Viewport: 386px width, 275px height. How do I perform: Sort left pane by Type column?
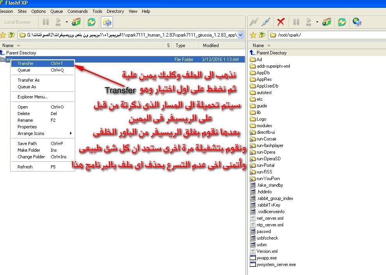click(186, 46)
